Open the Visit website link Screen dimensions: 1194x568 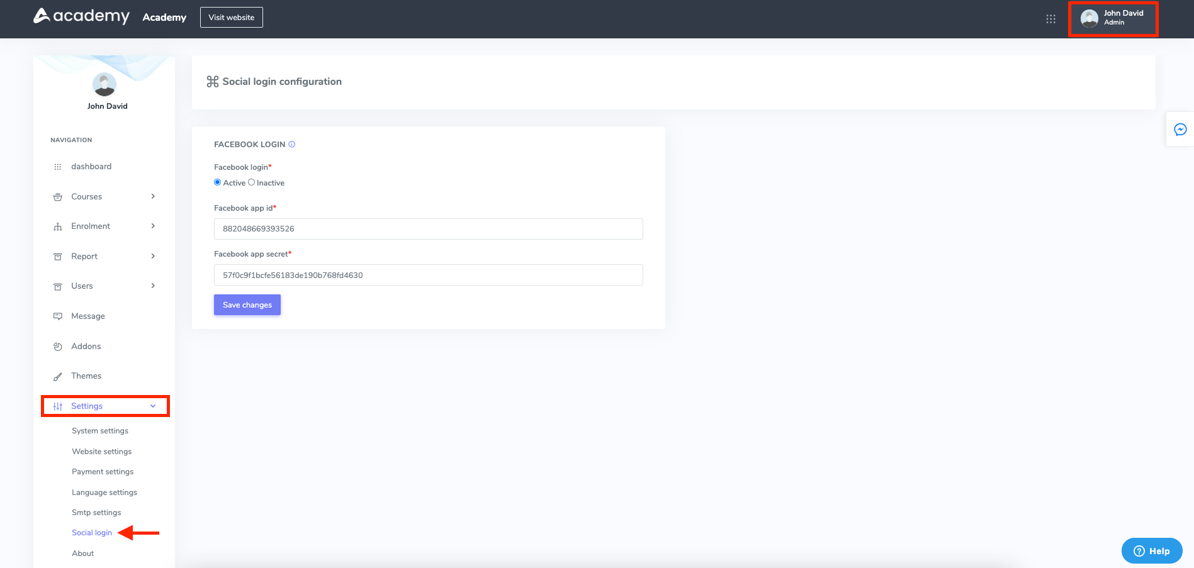point(231,17)
